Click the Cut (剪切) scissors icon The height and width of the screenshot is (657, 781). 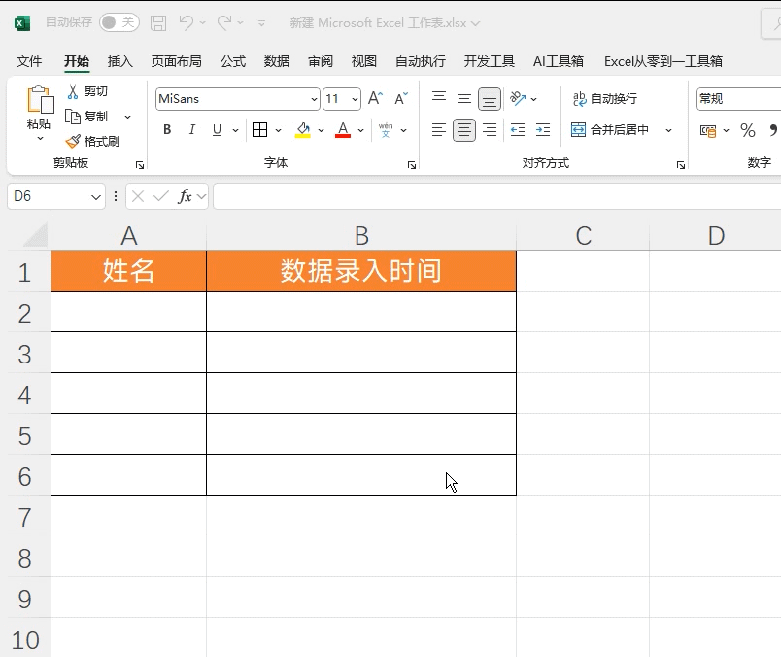pyautogui.click(x=73, y=91)
